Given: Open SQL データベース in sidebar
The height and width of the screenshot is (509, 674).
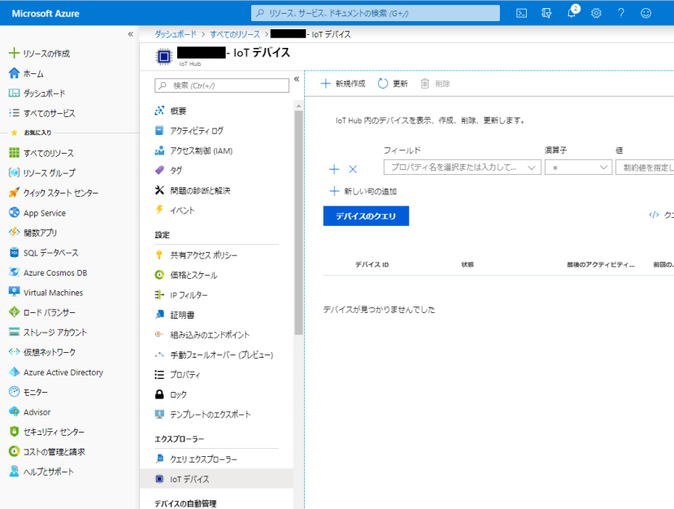Looking at the screenshot, I should 43,253.
